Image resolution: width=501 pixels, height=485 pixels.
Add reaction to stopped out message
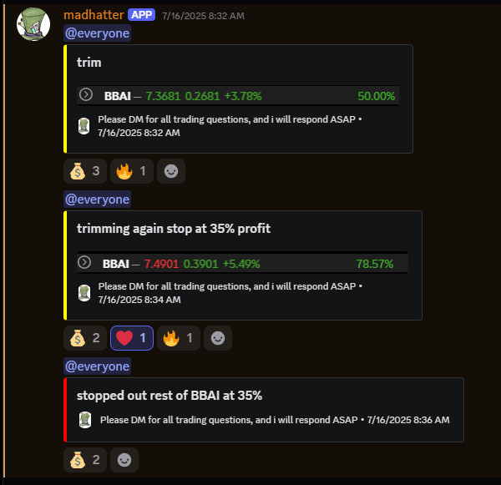tap(124, 460)
